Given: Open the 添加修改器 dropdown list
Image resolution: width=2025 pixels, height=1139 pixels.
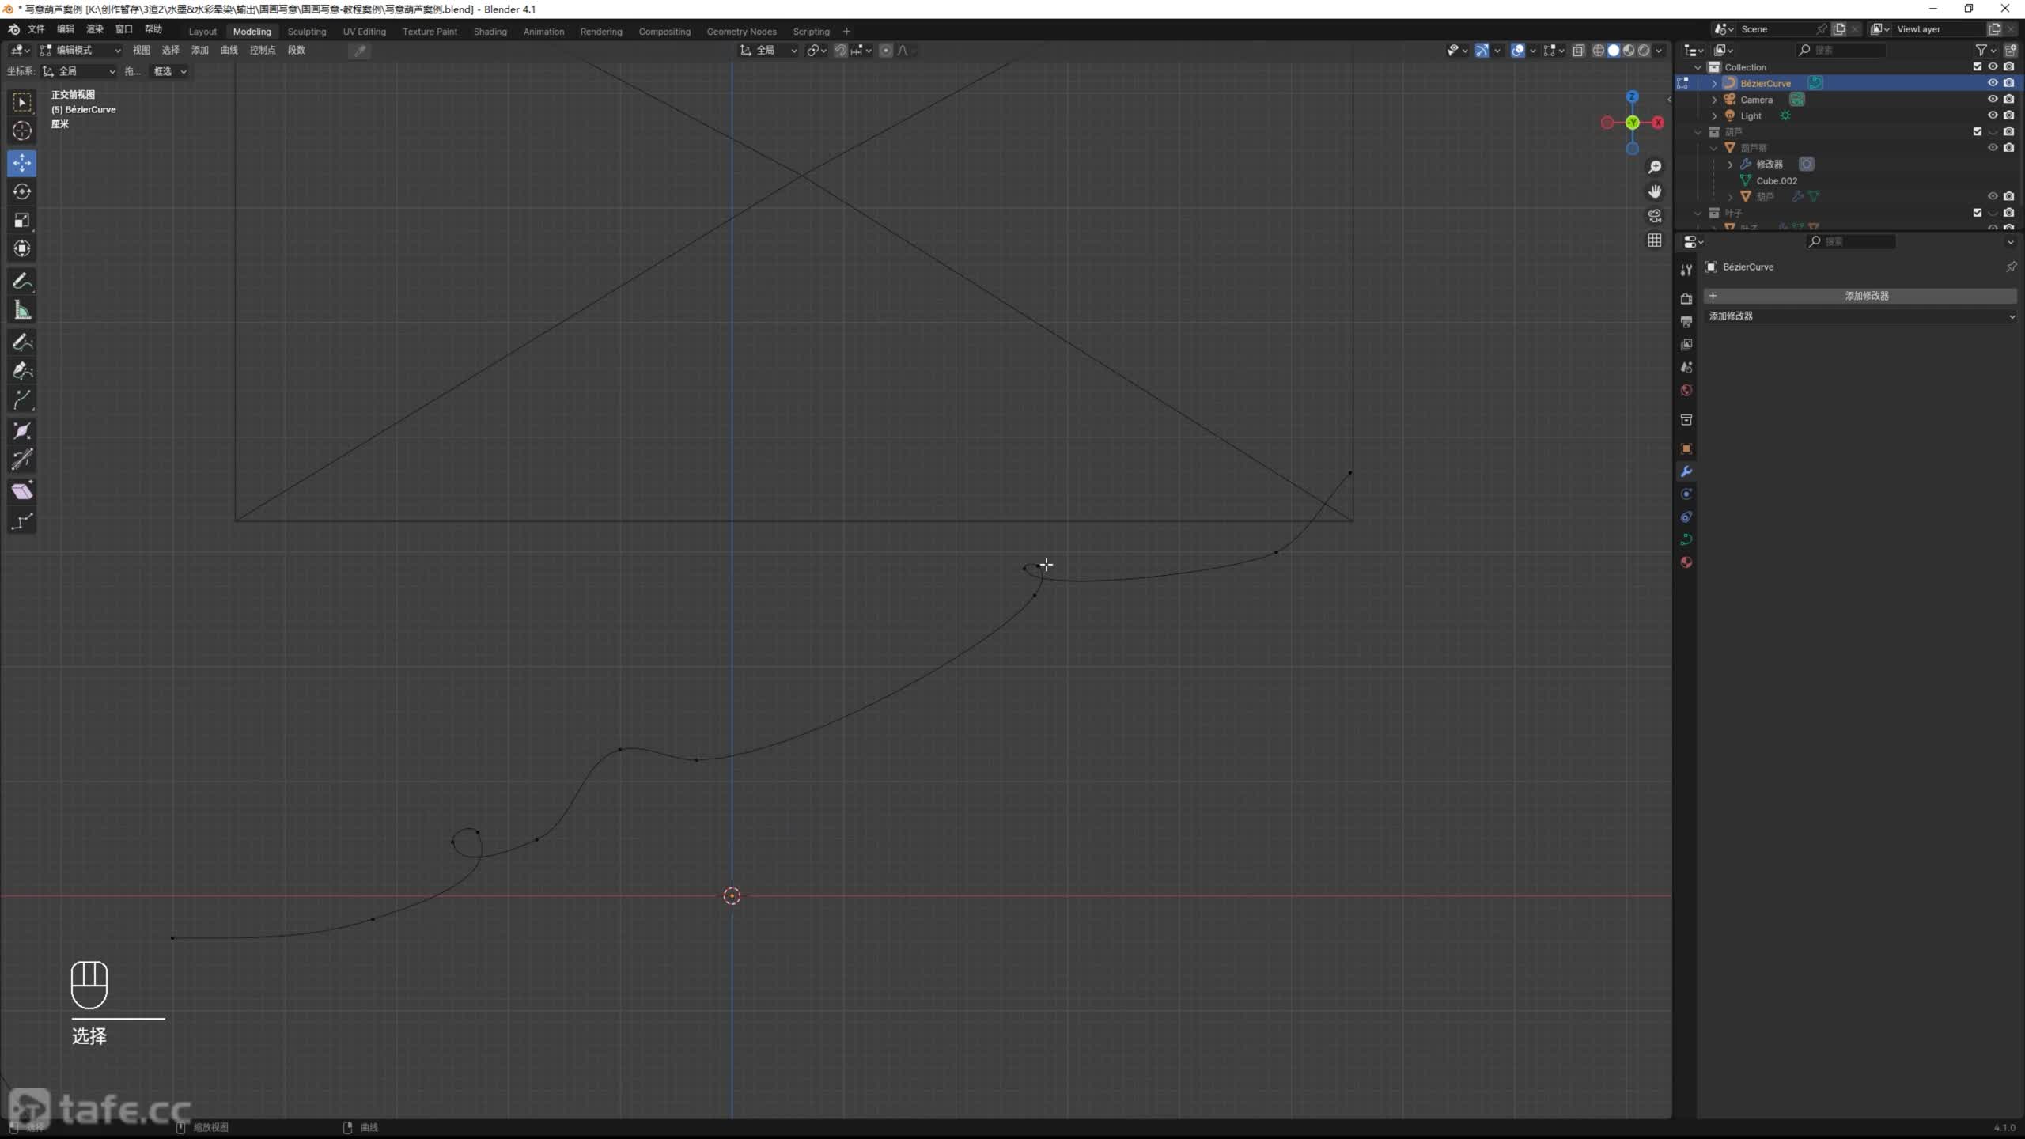Looking at the screenshot, I should tap(1860, 316).
